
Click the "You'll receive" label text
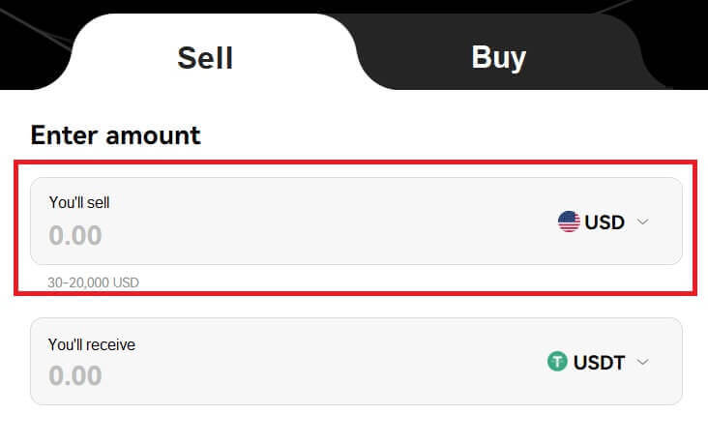[x=92, y=343]
